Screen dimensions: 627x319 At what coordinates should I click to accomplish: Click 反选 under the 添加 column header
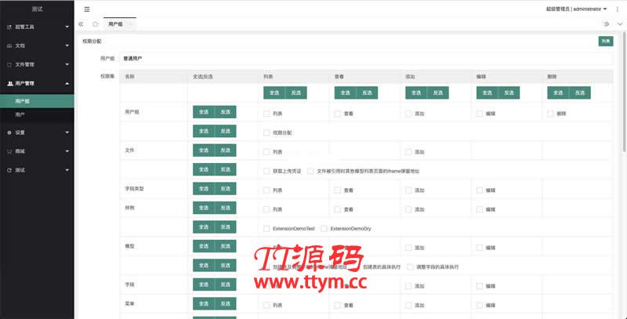(x=438, y=92)
